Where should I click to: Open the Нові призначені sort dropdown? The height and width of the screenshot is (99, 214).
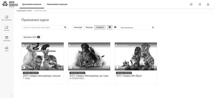[x=137, y=28]
